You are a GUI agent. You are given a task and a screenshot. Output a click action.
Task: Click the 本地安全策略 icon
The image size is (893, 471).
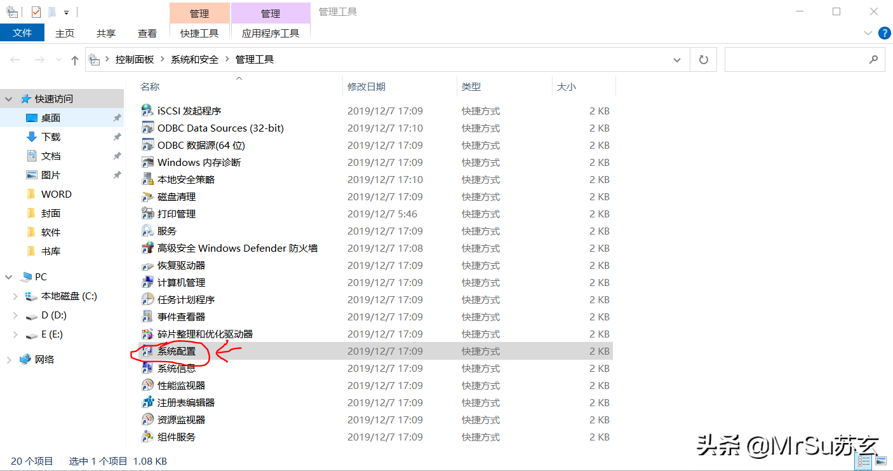click(x=147, y=179)
